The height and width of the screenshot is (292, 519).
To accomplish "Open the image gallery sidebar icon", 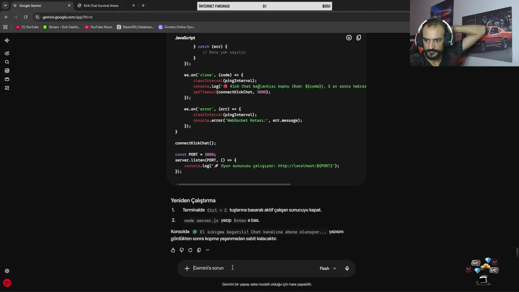I will pyautogui.click(x=7, y=71).
